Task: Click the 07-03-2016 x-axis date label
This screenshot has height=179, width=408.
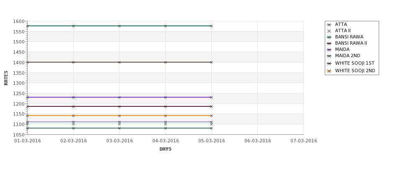Action: coord(304,141)
